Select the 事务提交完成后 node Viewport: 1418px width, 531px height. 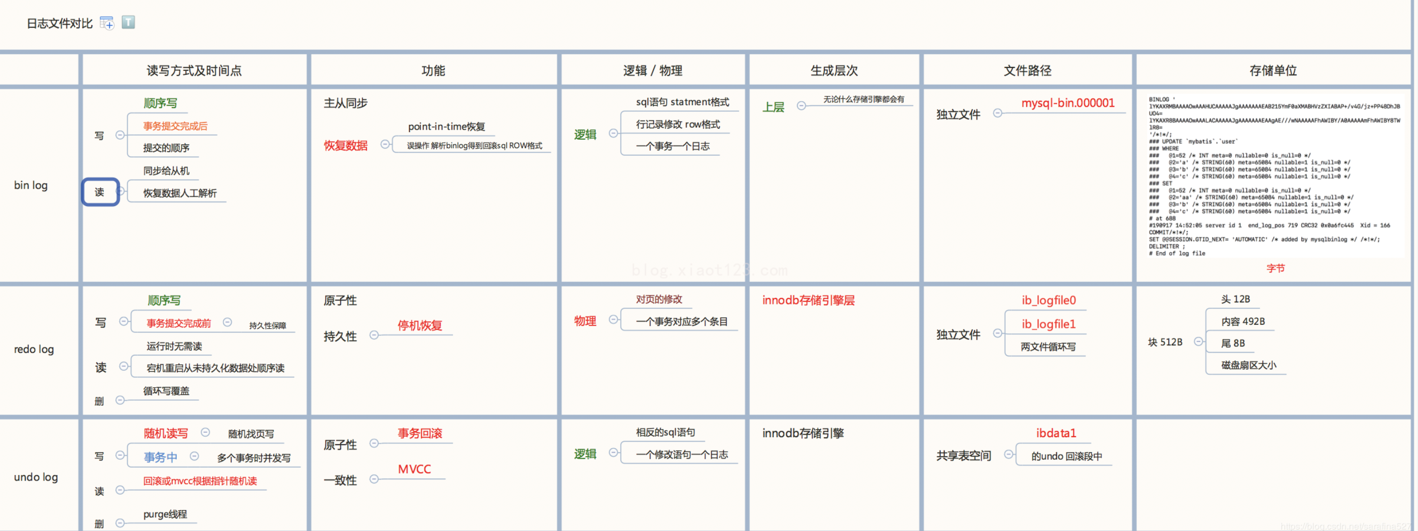(x=175, y=126)
